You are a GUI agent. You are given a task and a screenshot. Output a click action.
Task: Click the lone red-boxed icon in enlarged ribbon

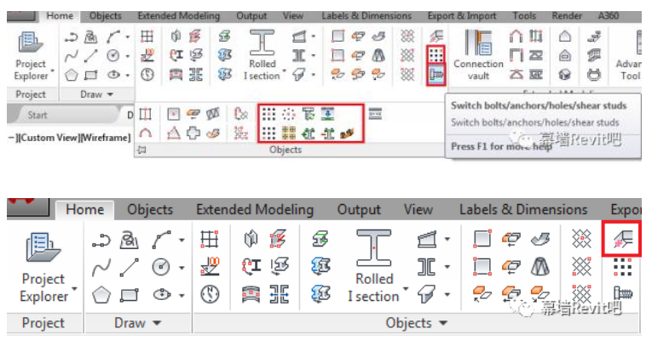click(x=621, y=241)
